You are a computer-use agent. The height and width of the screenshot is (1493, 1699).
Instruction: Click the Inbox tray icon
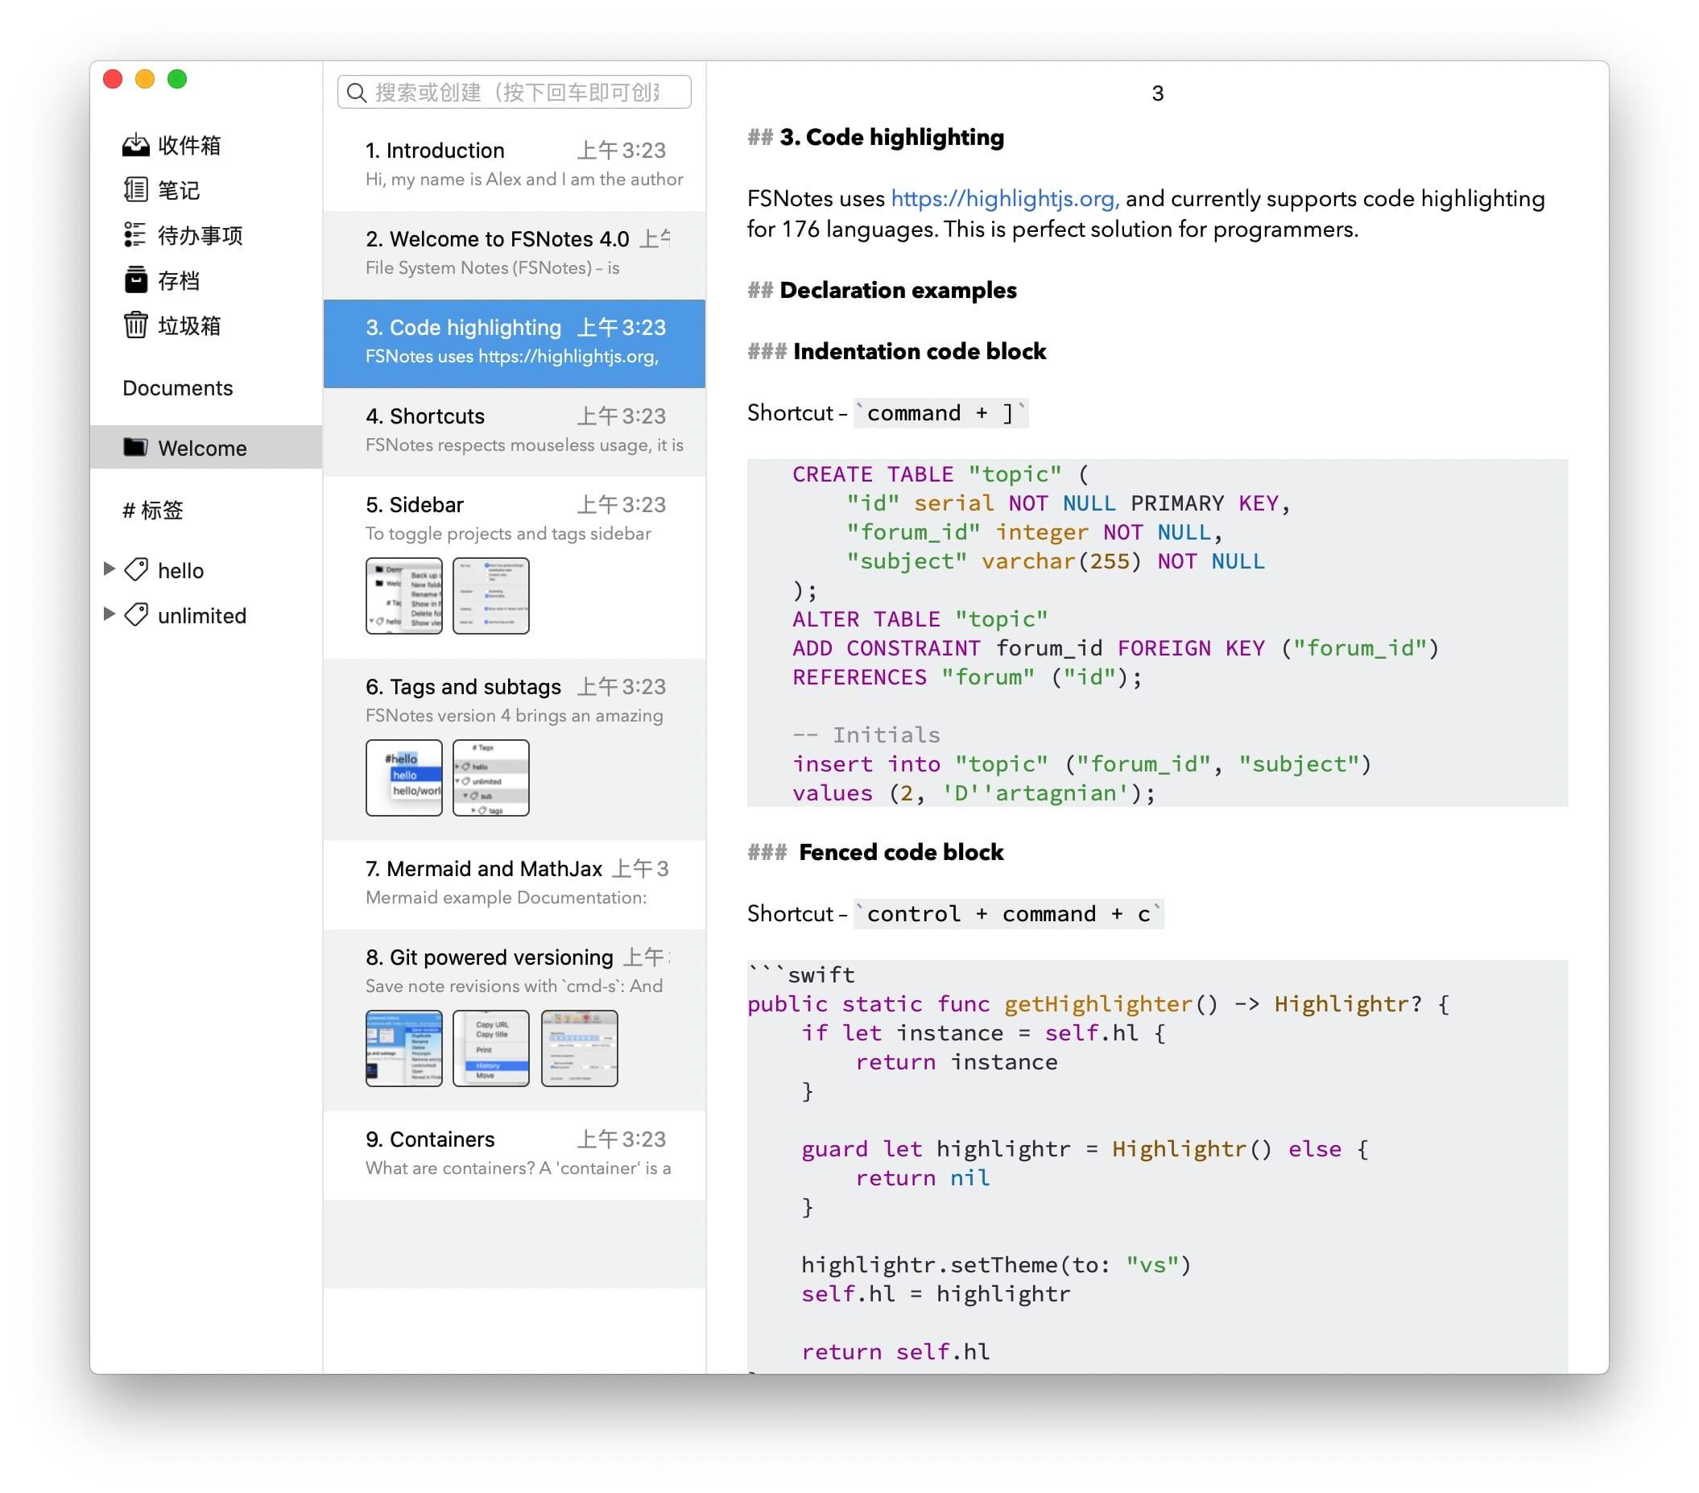coord(135,146)
